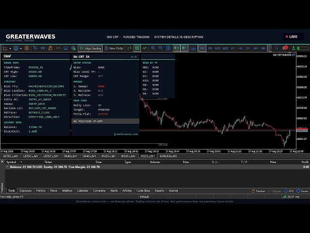Toggle the Algo Trading button
Viewport: 310px width, 233px height.
click(91, 48)
